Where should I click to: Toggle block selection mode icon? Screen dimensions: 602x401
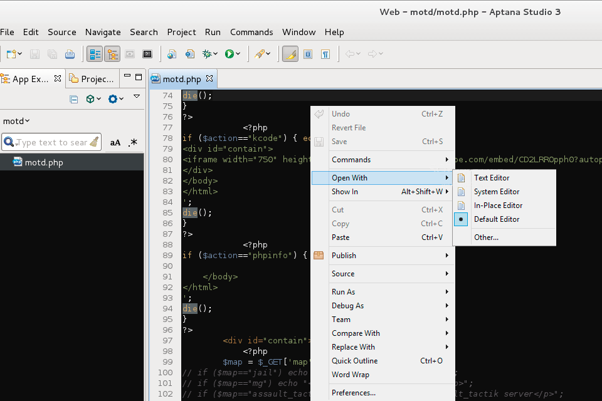[x=308, y=54]
